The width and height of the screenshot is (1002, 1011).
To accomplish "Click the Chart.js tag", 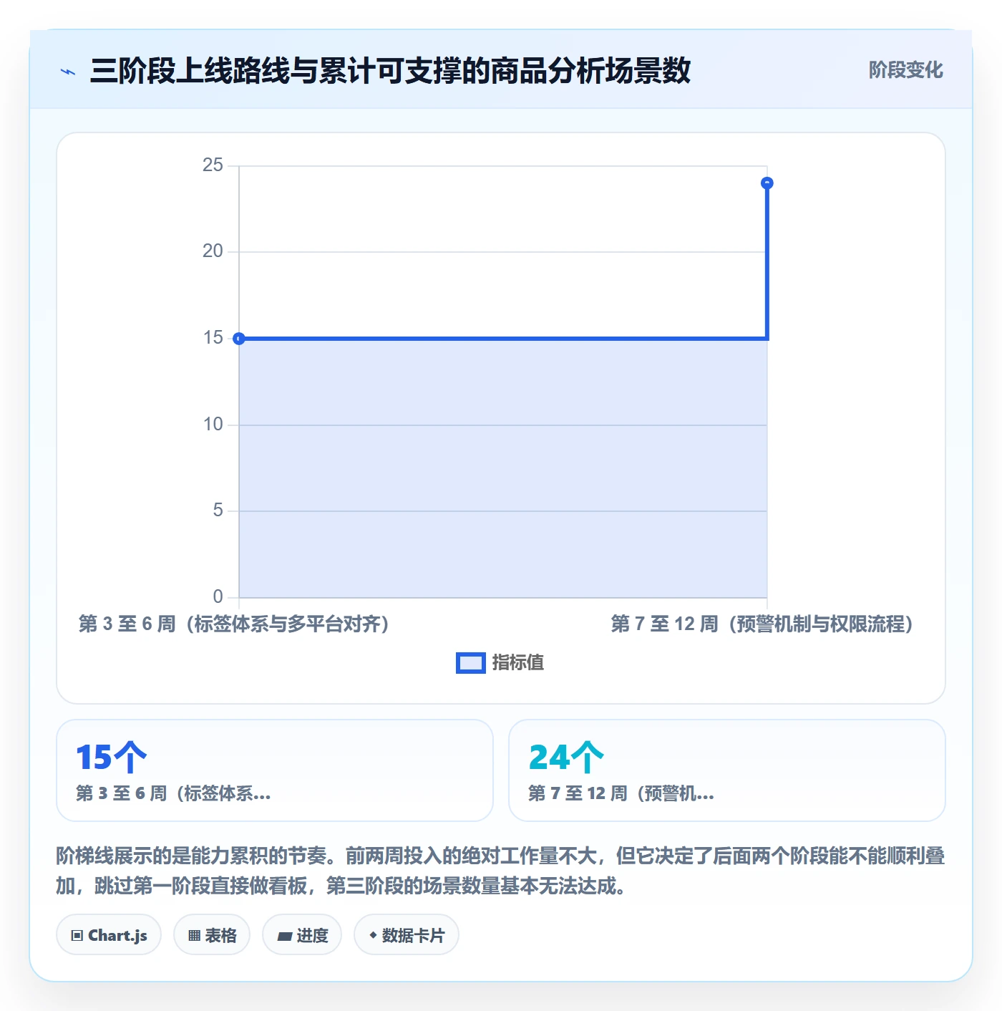I will pos(109,935).
